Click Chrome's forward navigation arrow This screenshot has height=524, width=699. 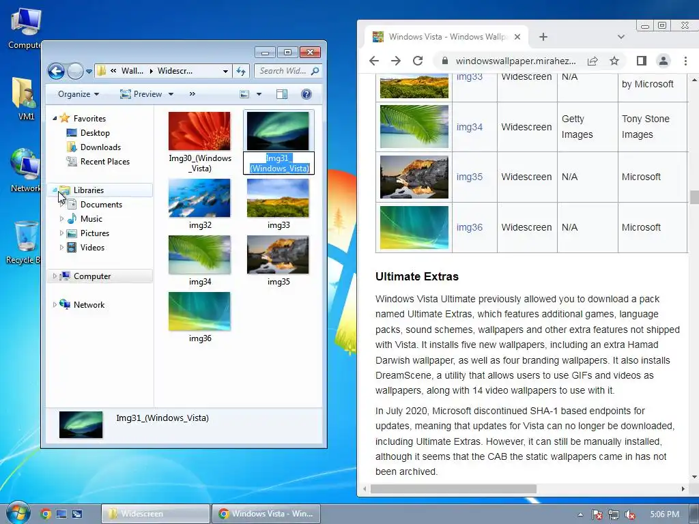pyautogui.click(x=396, y=61)
